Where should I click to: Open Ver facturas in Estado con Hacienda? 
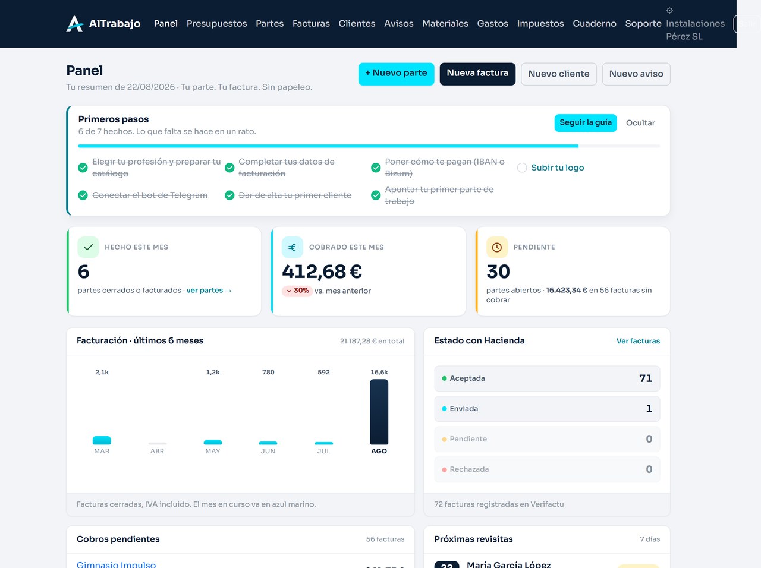pos(638,341)
